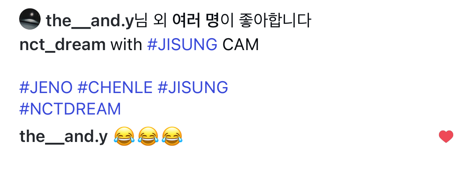
Task: Click the last laughing-tears emoji in the comment
Action: point(172,136)
